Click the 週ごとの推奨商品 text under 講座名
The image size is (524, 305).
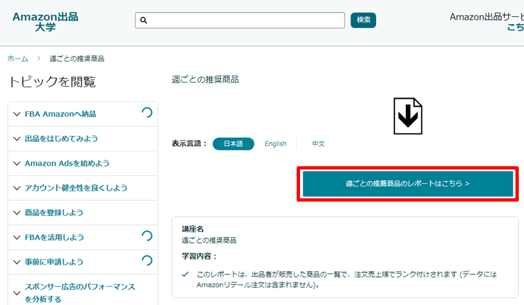coord(209,240)
